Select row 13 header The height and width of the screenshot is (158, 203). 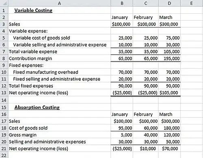pos(4,93)
